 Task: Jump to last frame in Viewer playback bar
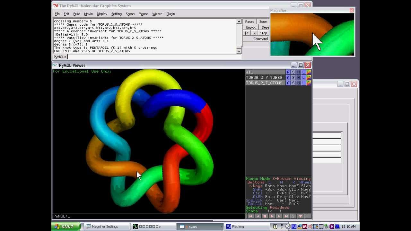(286, 216)
